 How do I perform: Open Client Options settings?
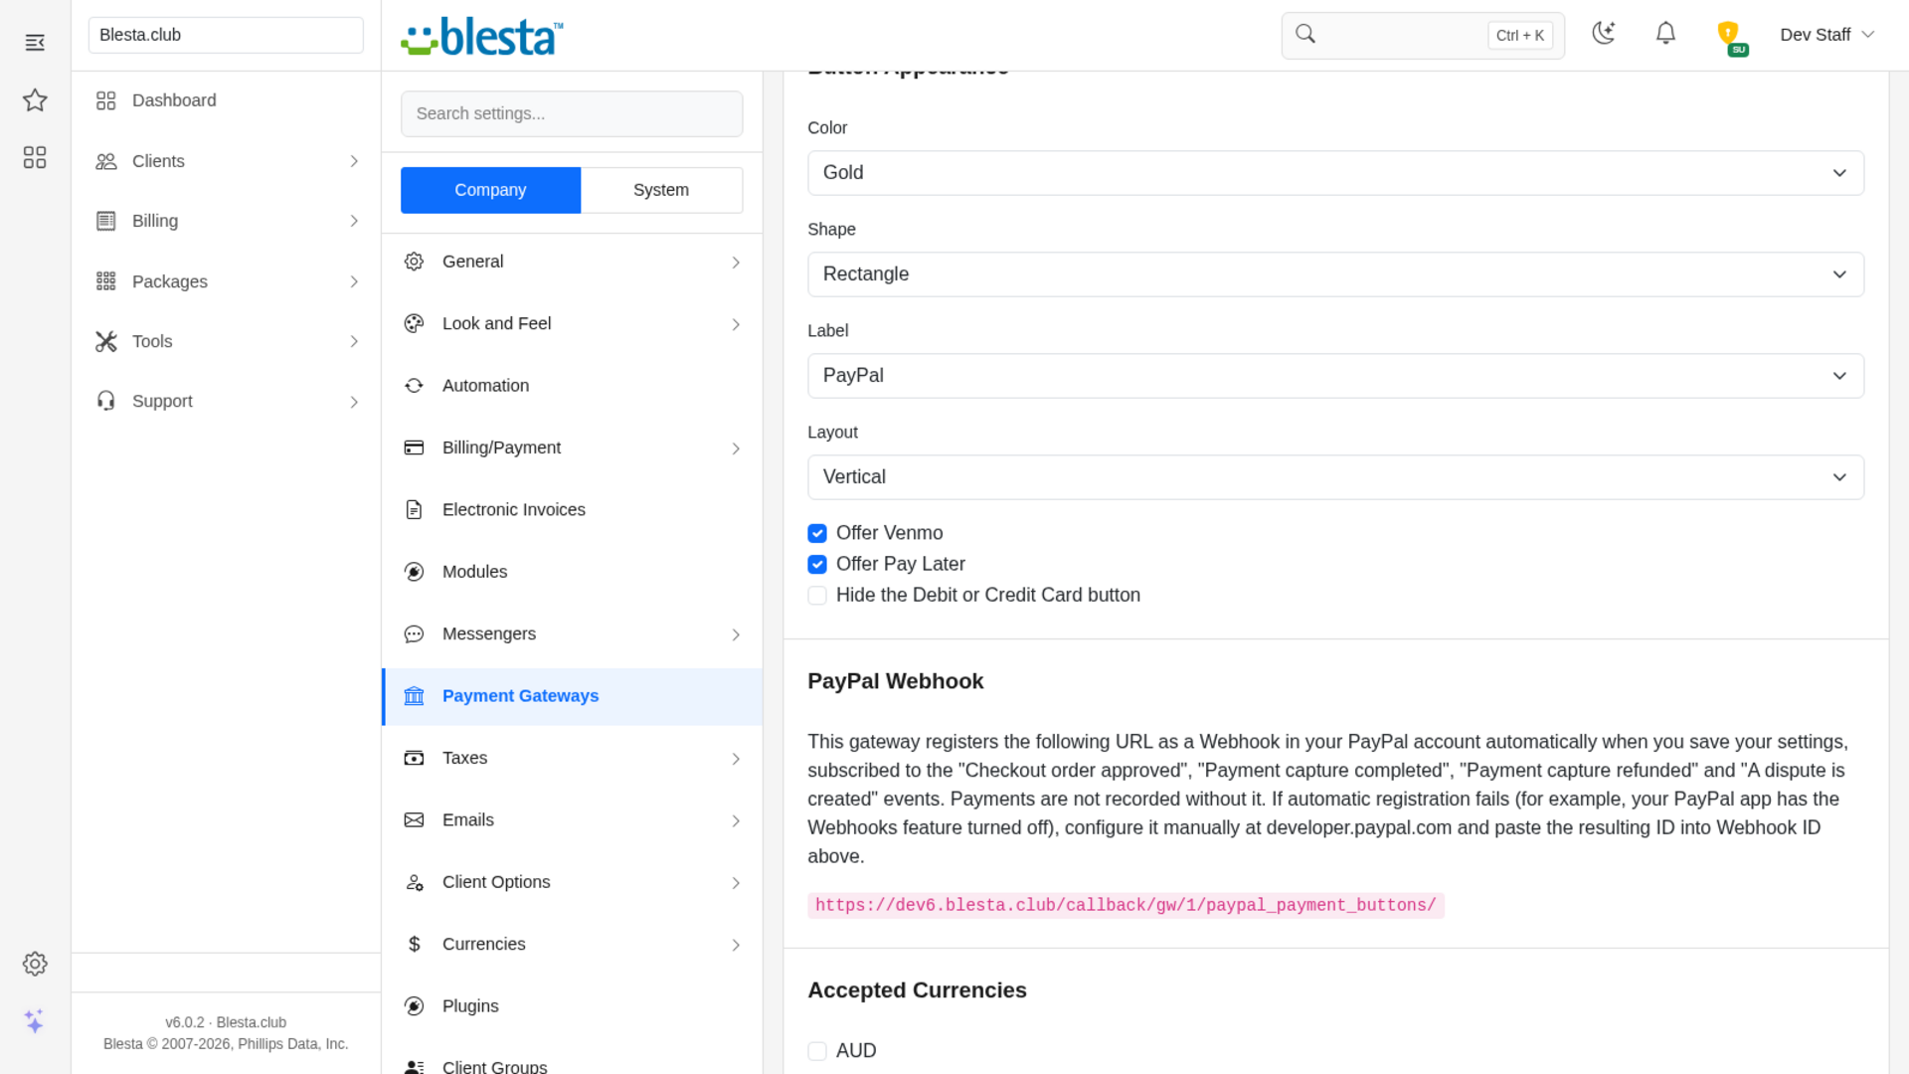572,882
